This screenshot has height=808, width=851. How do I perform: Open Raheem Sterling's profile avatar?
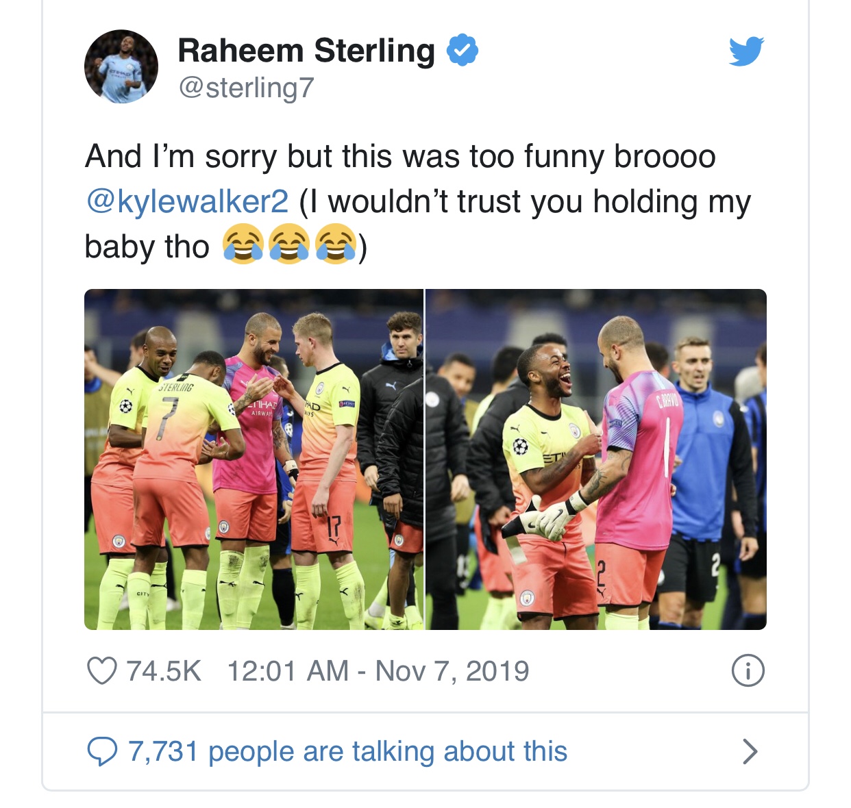pyautogui.click(x=121, y=66)
